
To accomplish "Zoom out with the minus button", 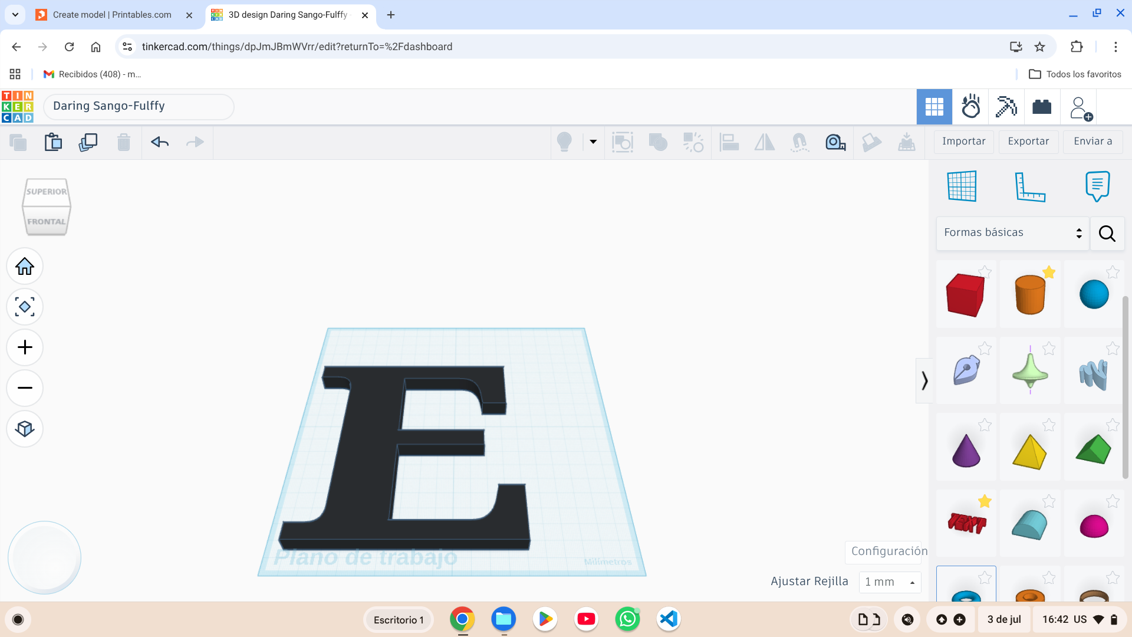I will [25, 388].
